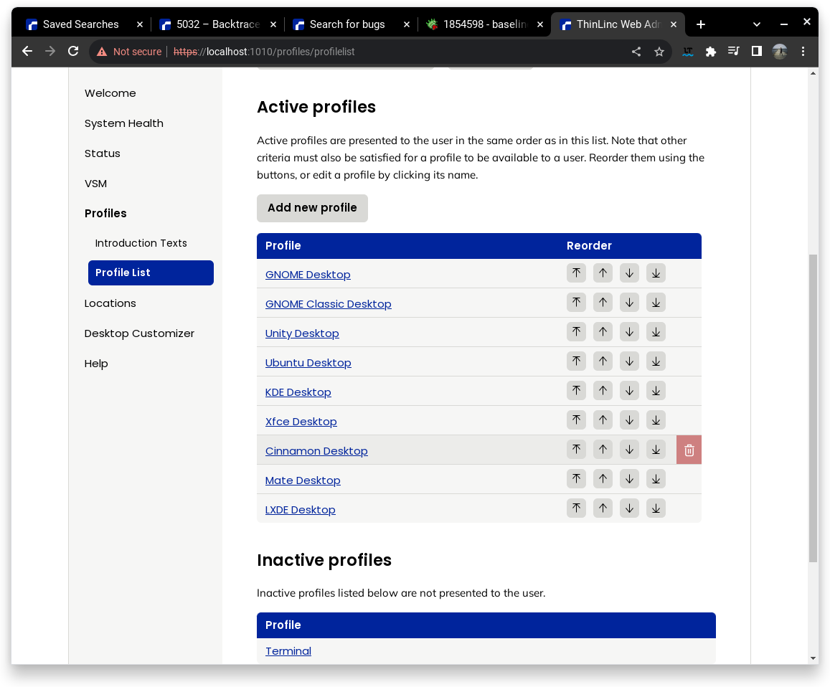
Task: Move Unity Desktop up one position
Action: tap(603, 332)
